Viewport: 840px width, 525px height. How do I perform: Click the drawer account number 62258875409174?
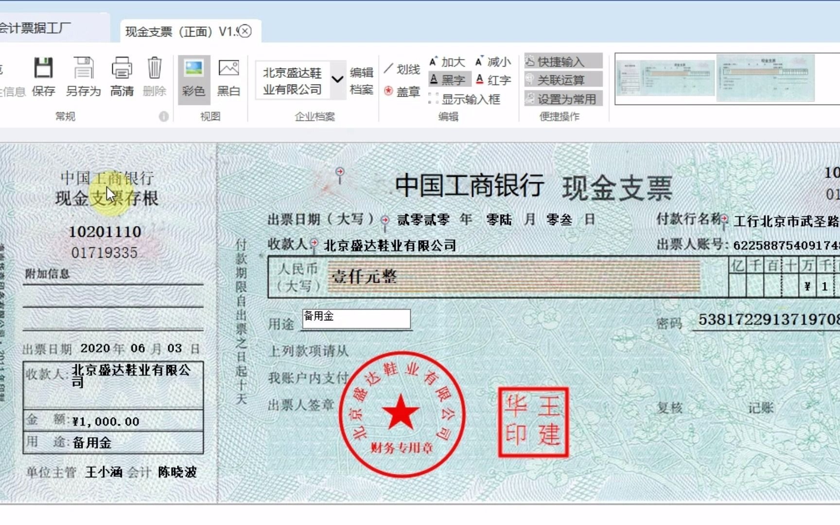point(787,245)
